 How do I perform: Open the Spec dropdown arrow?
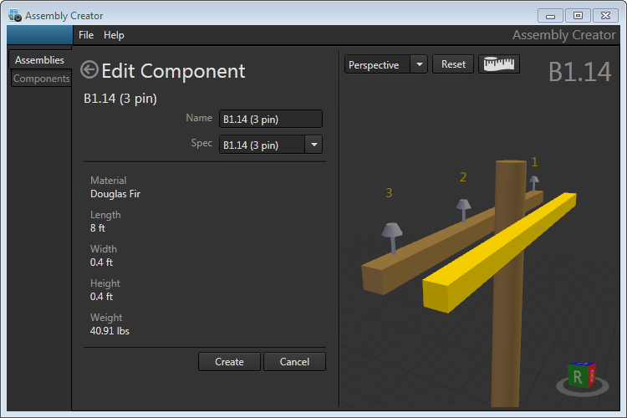click(x=313, y=145)
